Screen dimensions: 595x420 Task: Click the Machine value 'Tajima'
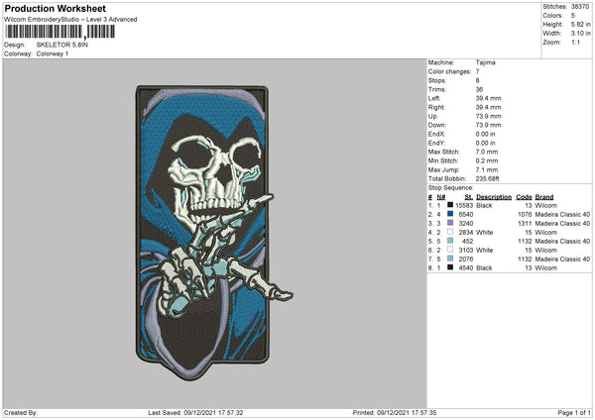(485, 62)
